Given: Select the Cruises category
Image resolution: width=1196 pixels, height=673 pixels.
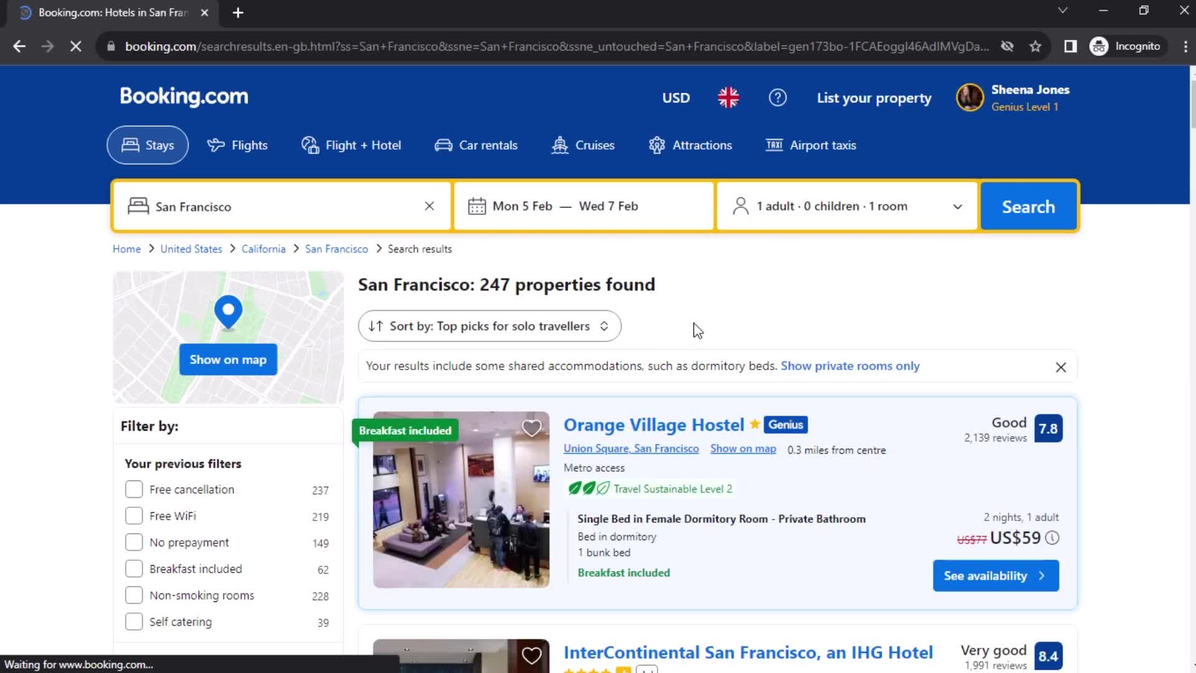Looking at the screenshot, I should (582, 145).
